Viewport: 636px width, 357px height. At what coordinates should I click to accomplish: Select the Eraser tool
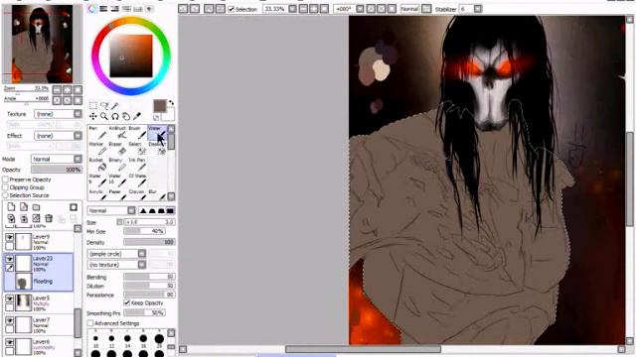coord(117,149)
